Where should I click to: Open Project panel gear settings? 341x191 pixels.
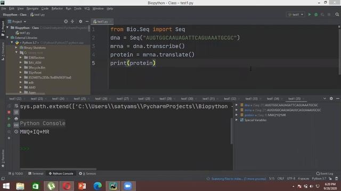click(80, 21)
